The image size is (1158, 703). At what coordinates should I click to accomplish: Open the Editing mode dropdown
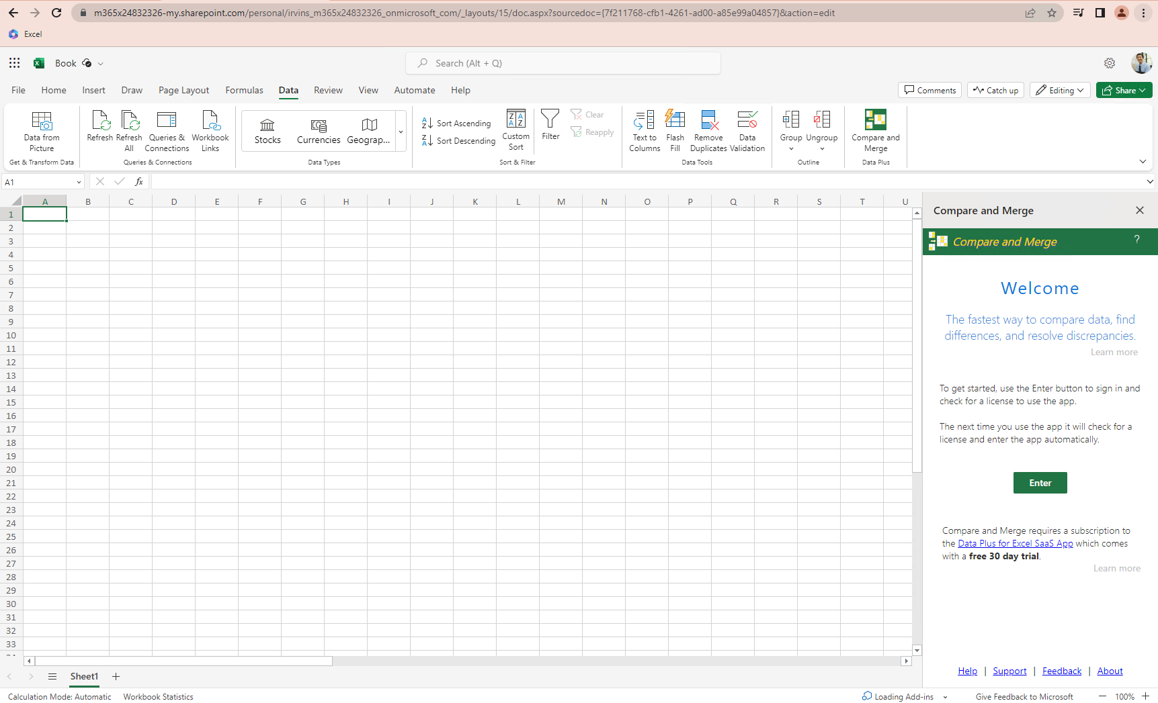point(1059,90)
